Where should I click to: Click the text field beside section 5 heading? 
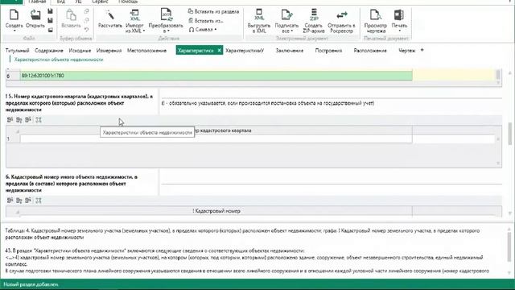332,94
